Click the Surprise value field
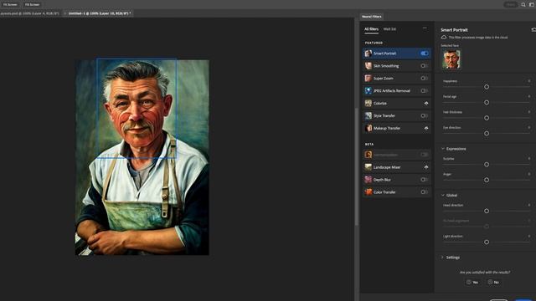This screenshot has width=536, height=301. pyautogui.click(x=528, y=159)
